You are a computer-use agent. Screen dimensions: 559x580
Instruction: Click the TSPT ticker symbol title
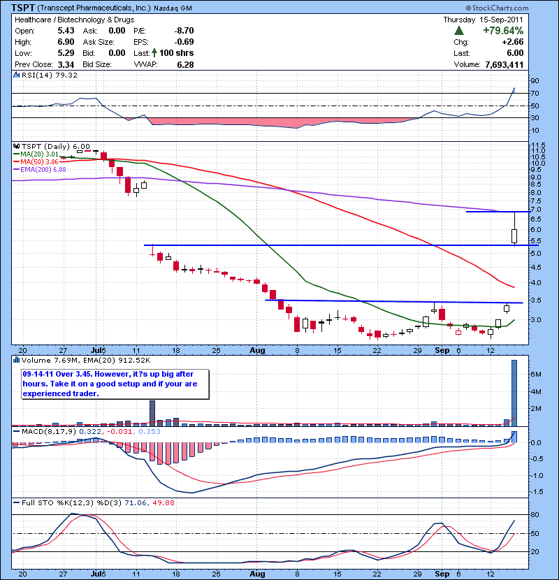[22, 6]
